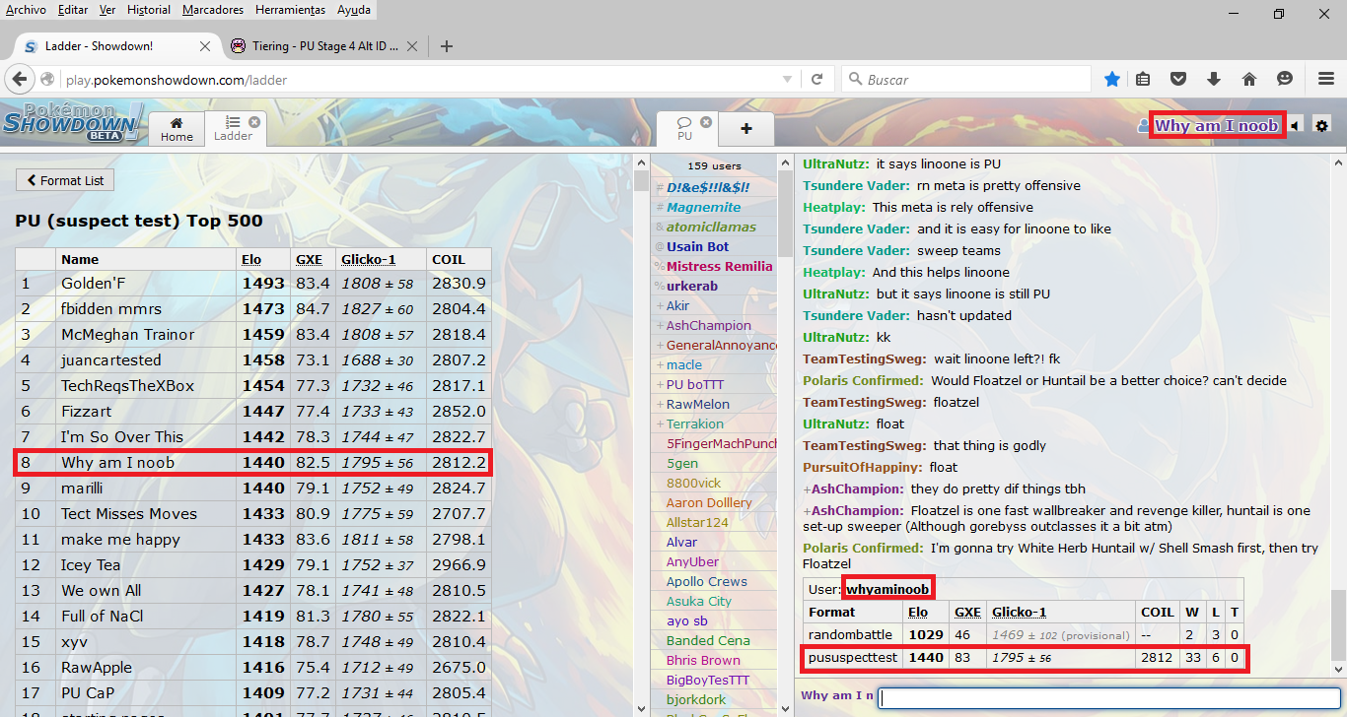Go back to the Format List
This screenshot has width=1347, height=717.
point(65,180)
